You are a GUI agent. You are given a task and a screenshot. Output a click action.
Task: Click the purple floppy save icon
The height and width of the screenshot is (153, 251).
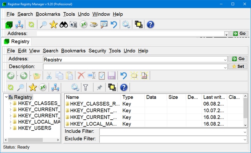point(111,76)
